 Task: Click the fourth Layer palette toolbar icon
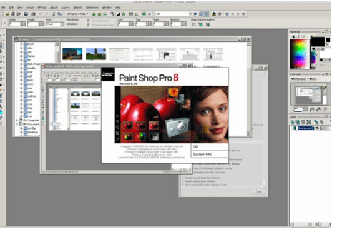click(309, 122)
